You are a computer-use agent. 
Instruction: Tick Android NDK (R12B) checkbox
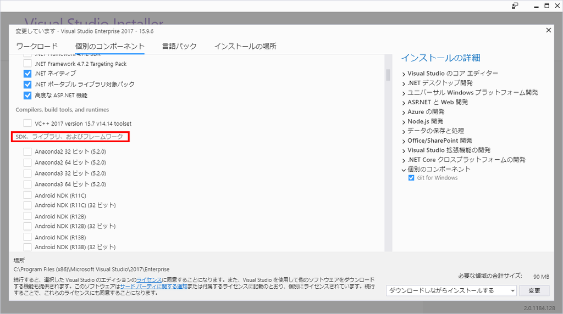(x=27, y=216)
